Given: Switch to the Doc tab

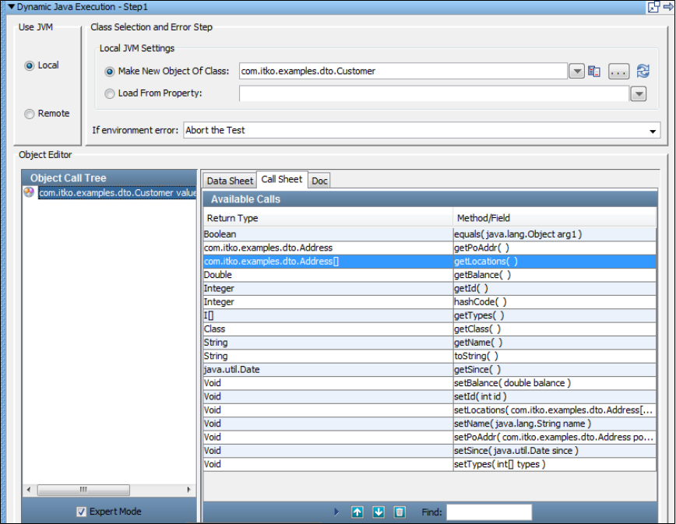Looking at the screenshot, I should click(x=319, y=181).
